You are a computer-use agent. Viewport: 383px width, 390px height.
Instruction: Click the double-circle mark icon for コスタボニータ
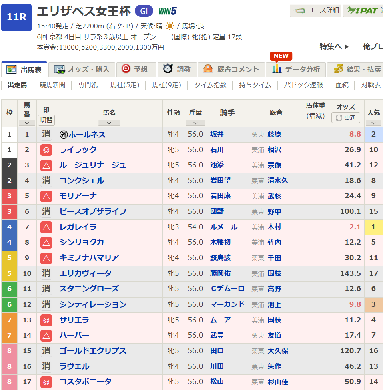tap(46, 382)
